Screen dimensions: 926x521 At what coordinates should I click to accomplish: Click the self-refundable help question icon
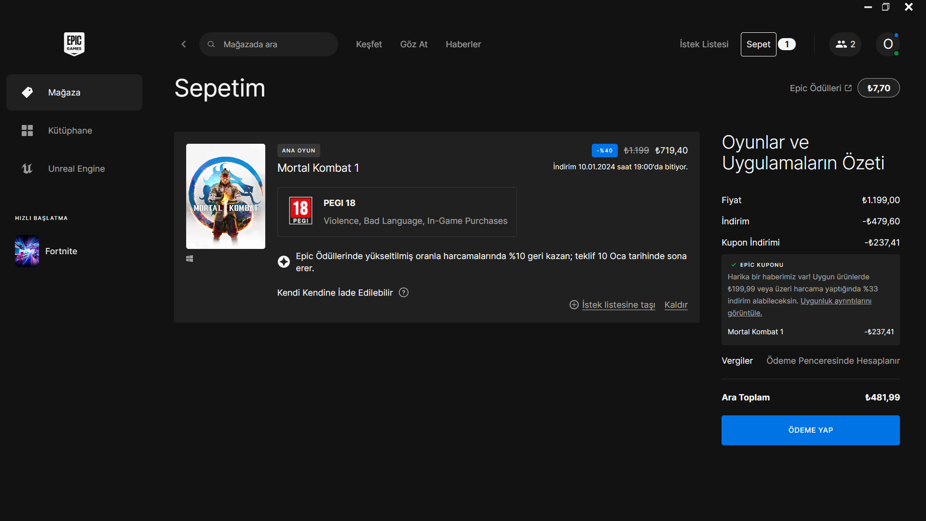point(404,293)
